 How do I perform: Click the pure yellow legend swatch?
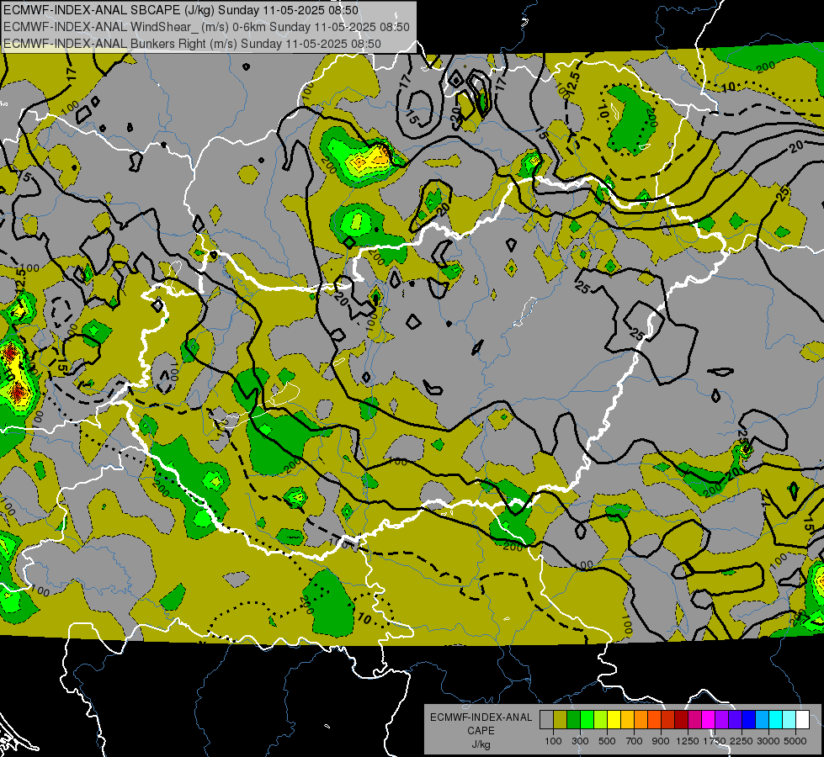click(x=614, y=720)
